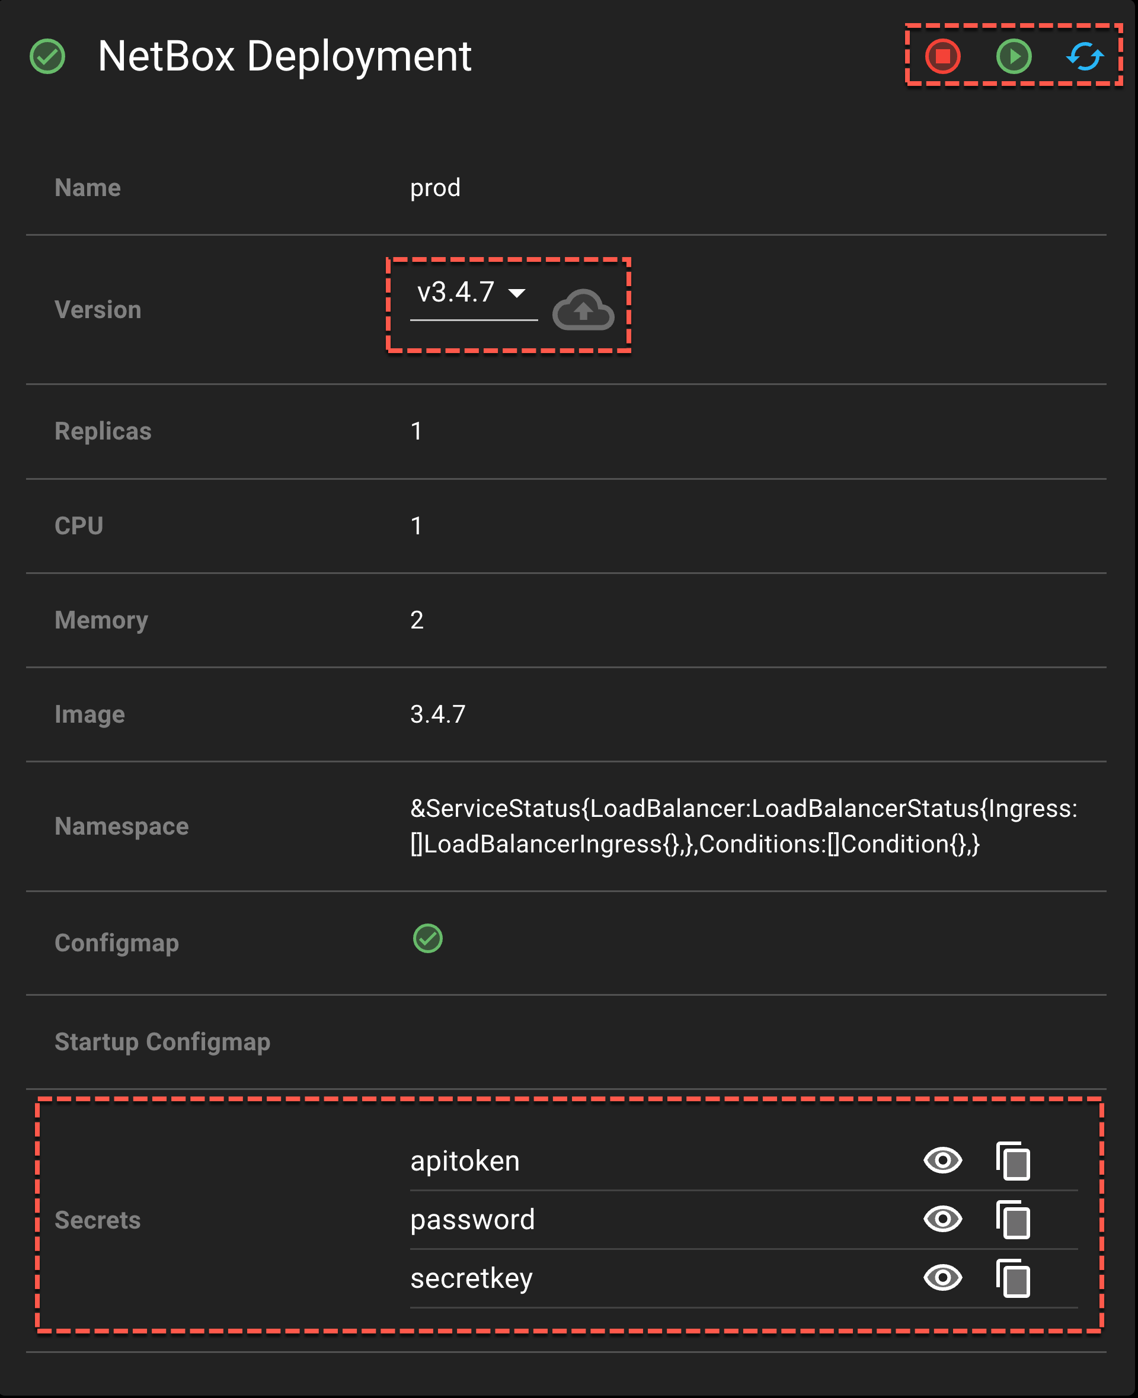
Task: Click the secretkey secret label
Action: [471, 1279]
